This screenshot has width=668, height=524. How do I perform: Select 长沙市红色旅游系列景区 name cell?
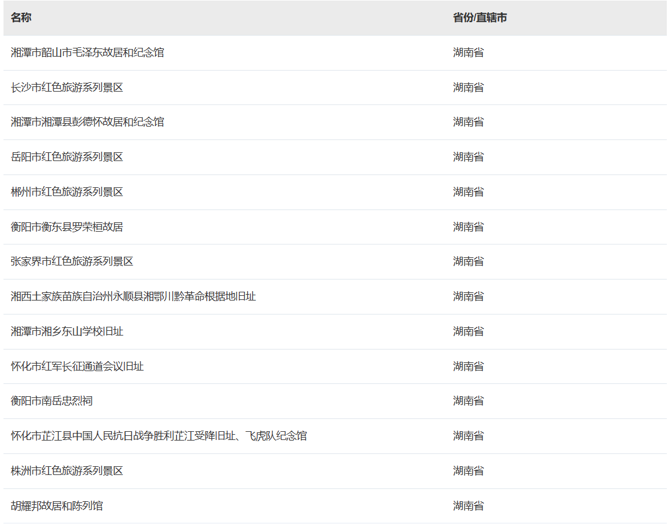[x=67, y=88]
